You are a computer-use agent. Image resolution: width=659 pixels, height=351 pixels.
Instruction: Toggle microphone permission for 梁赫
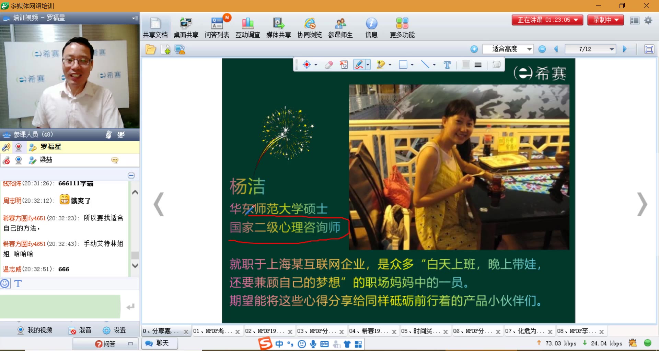6,160
